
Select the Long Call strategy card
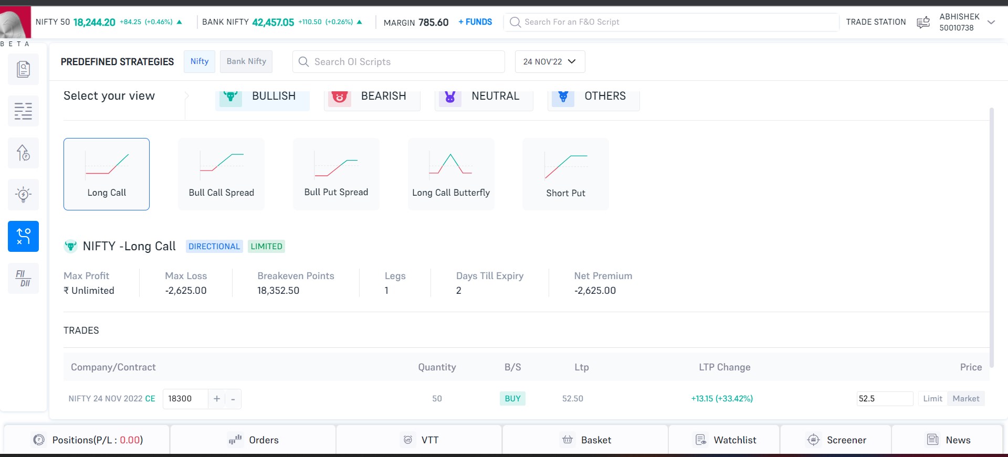pyautogui.click(x=107, y=174)
